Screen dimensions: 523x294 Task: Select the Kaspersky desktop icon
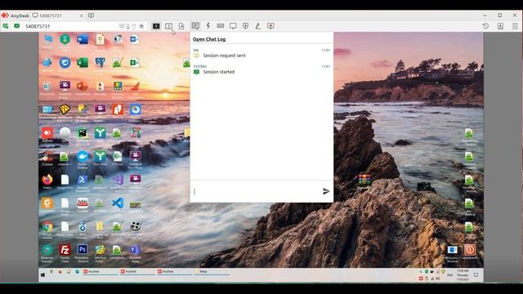click(x=47, y=252)
